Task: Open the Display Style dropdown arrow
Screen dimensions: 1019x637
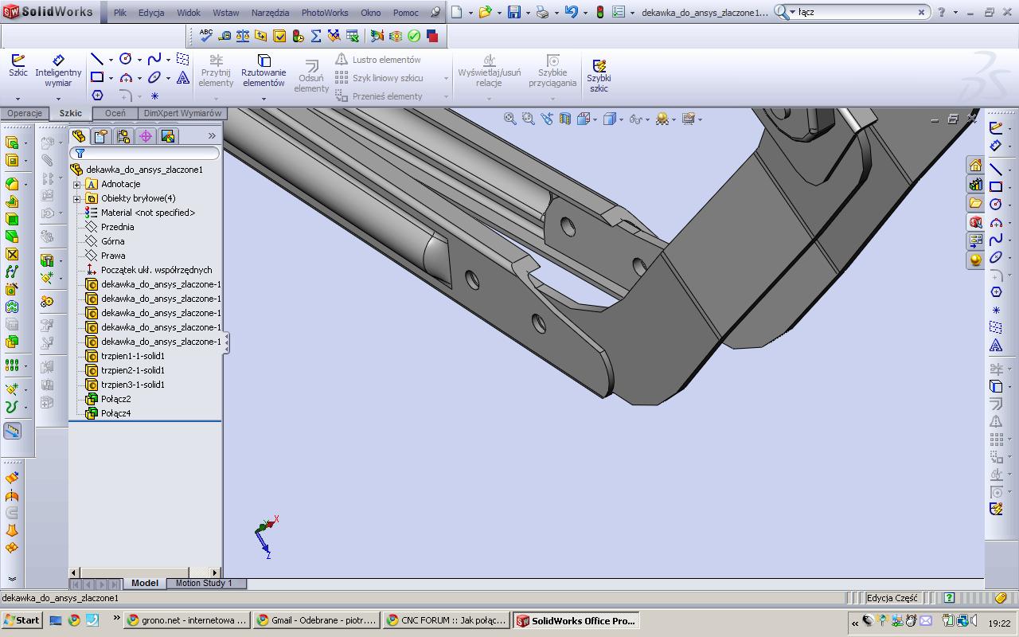Action: coord(622,119)
